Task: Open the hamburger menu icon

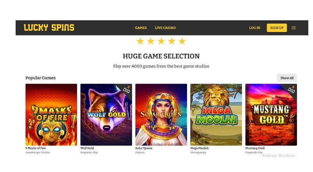Action: click(293, 28)
